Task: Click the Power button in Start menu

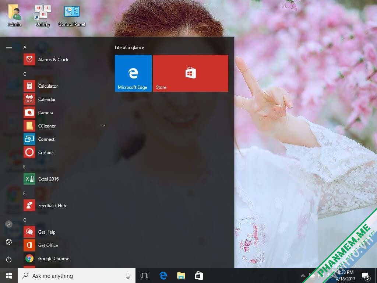Action: click(9, 259)
